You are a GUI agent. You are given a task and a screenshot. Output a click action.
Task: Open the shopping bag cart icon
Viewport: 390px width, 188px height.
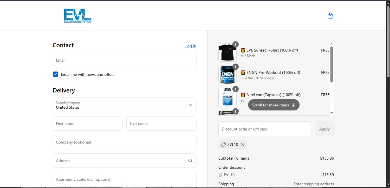click(330, 16)
